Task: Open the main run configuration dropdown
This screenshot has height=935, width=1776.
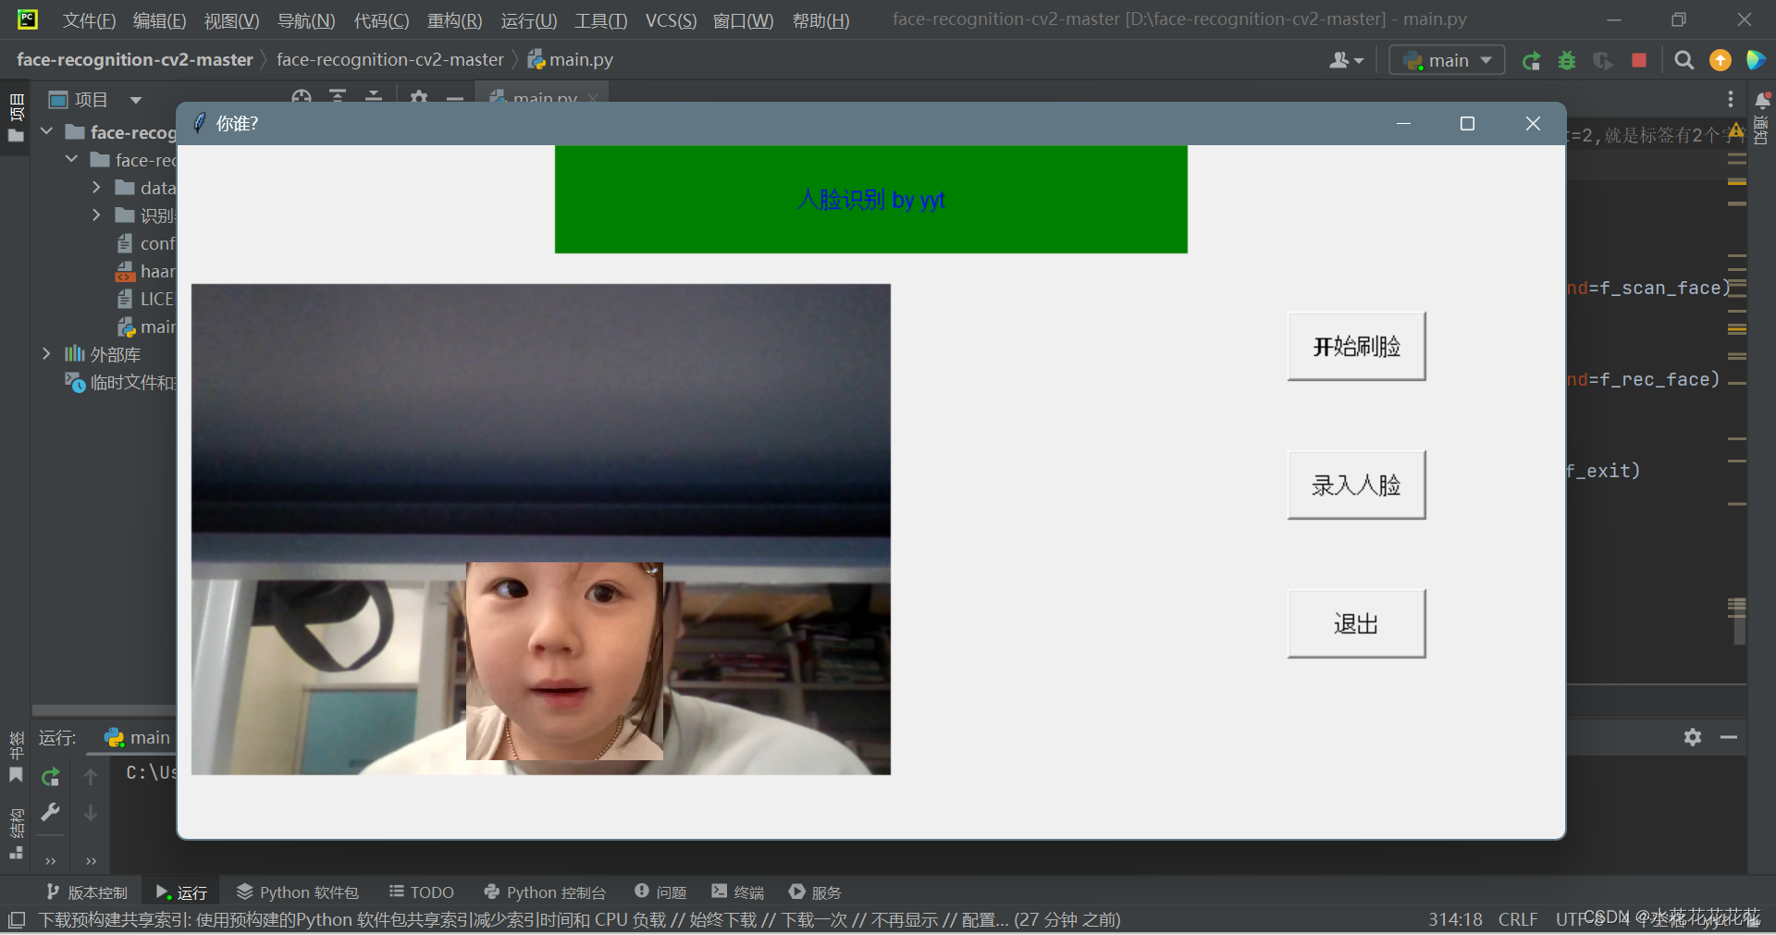Action: tap(1447, 60)
